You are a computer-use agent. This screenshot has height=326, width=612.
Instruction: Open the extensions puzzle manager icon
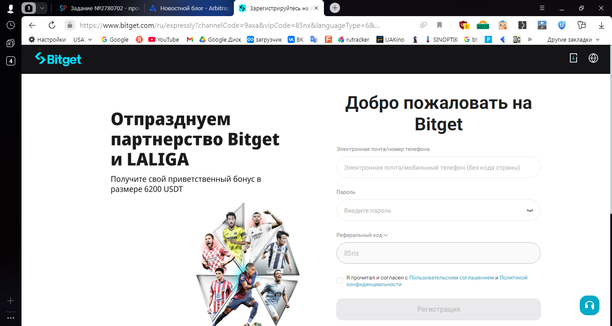582,25
